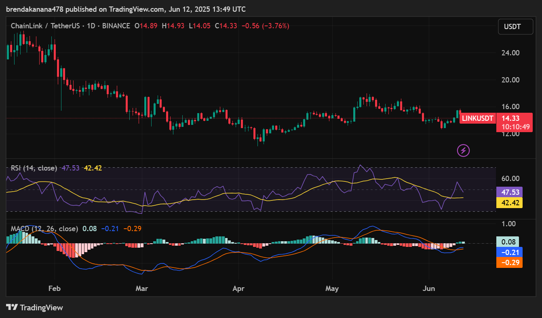This screenshot has width=542, height=318.
Task: Click the yellow 42.42 RSI axis tag
Action: click(x=509, y=202)
